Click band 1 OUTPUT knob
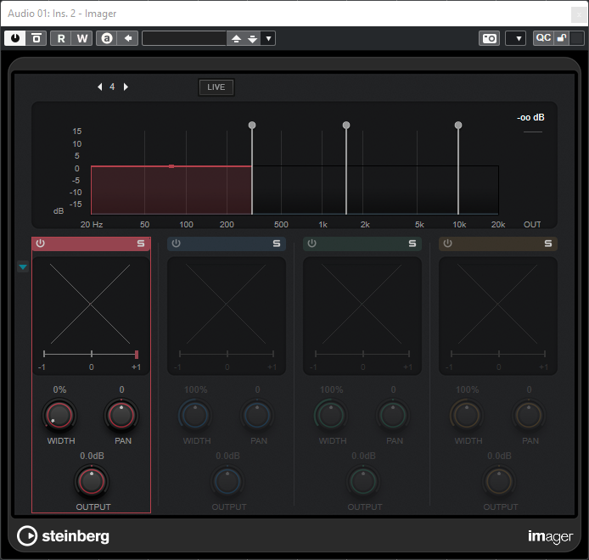 click(x=92, y=481)
